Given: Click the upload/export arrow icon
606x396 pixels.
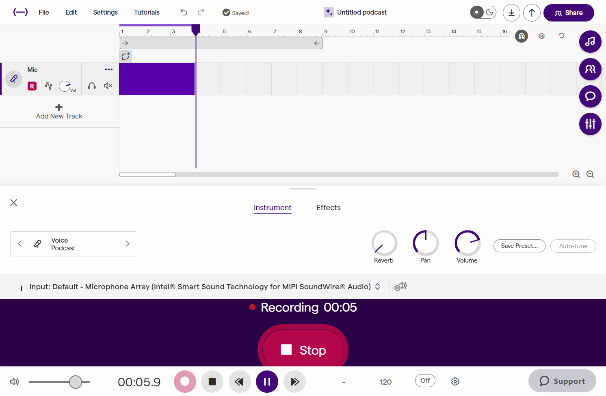Looking at the screenshot, I should [532, 13].
